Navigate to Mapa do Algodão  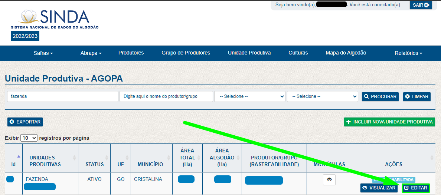346,53
